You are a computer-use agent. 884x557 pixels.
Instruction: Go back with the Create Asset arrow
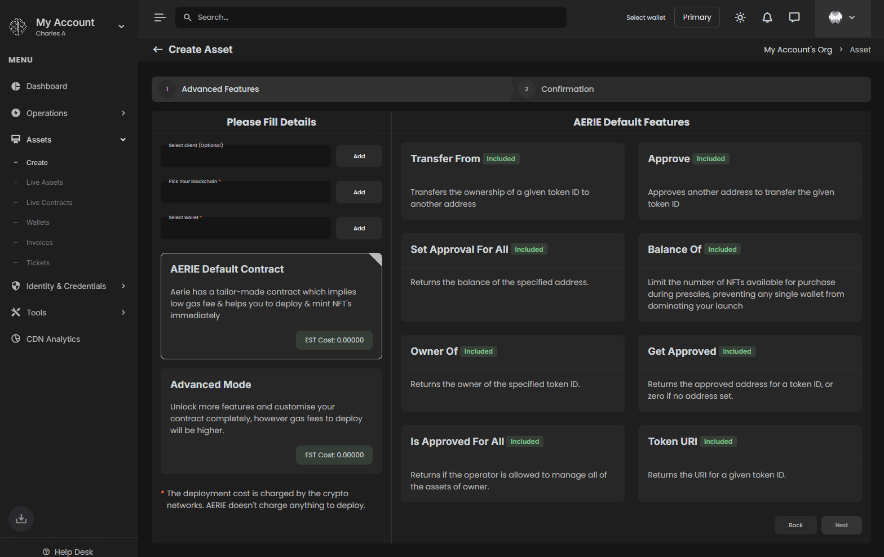pyautogui.click(x=158, y=50)
